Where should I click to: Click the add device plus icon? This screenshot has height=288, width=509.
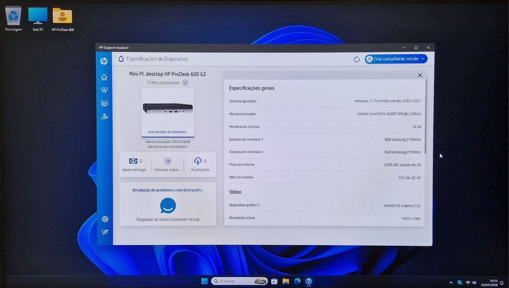pyautogui.click(x=168, y=161)
